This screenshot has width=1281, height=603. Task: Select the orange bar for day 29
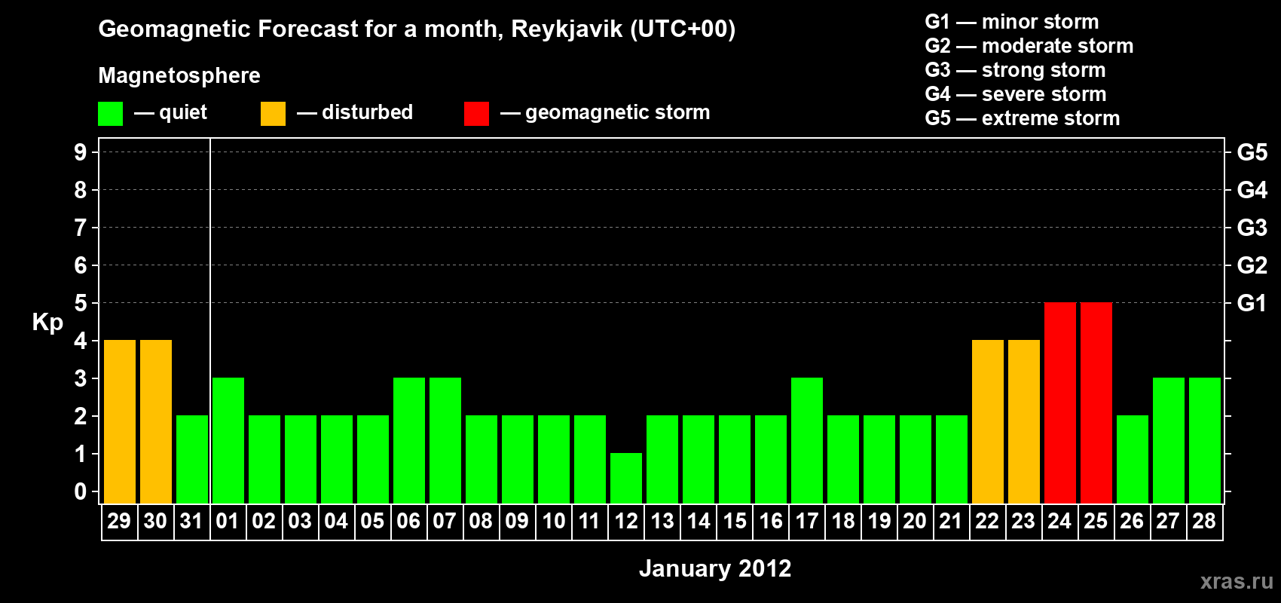tap(120, 421)
